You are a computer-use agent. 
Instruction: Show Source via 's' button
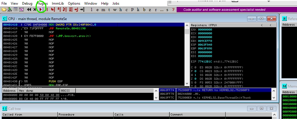[167, 10]
